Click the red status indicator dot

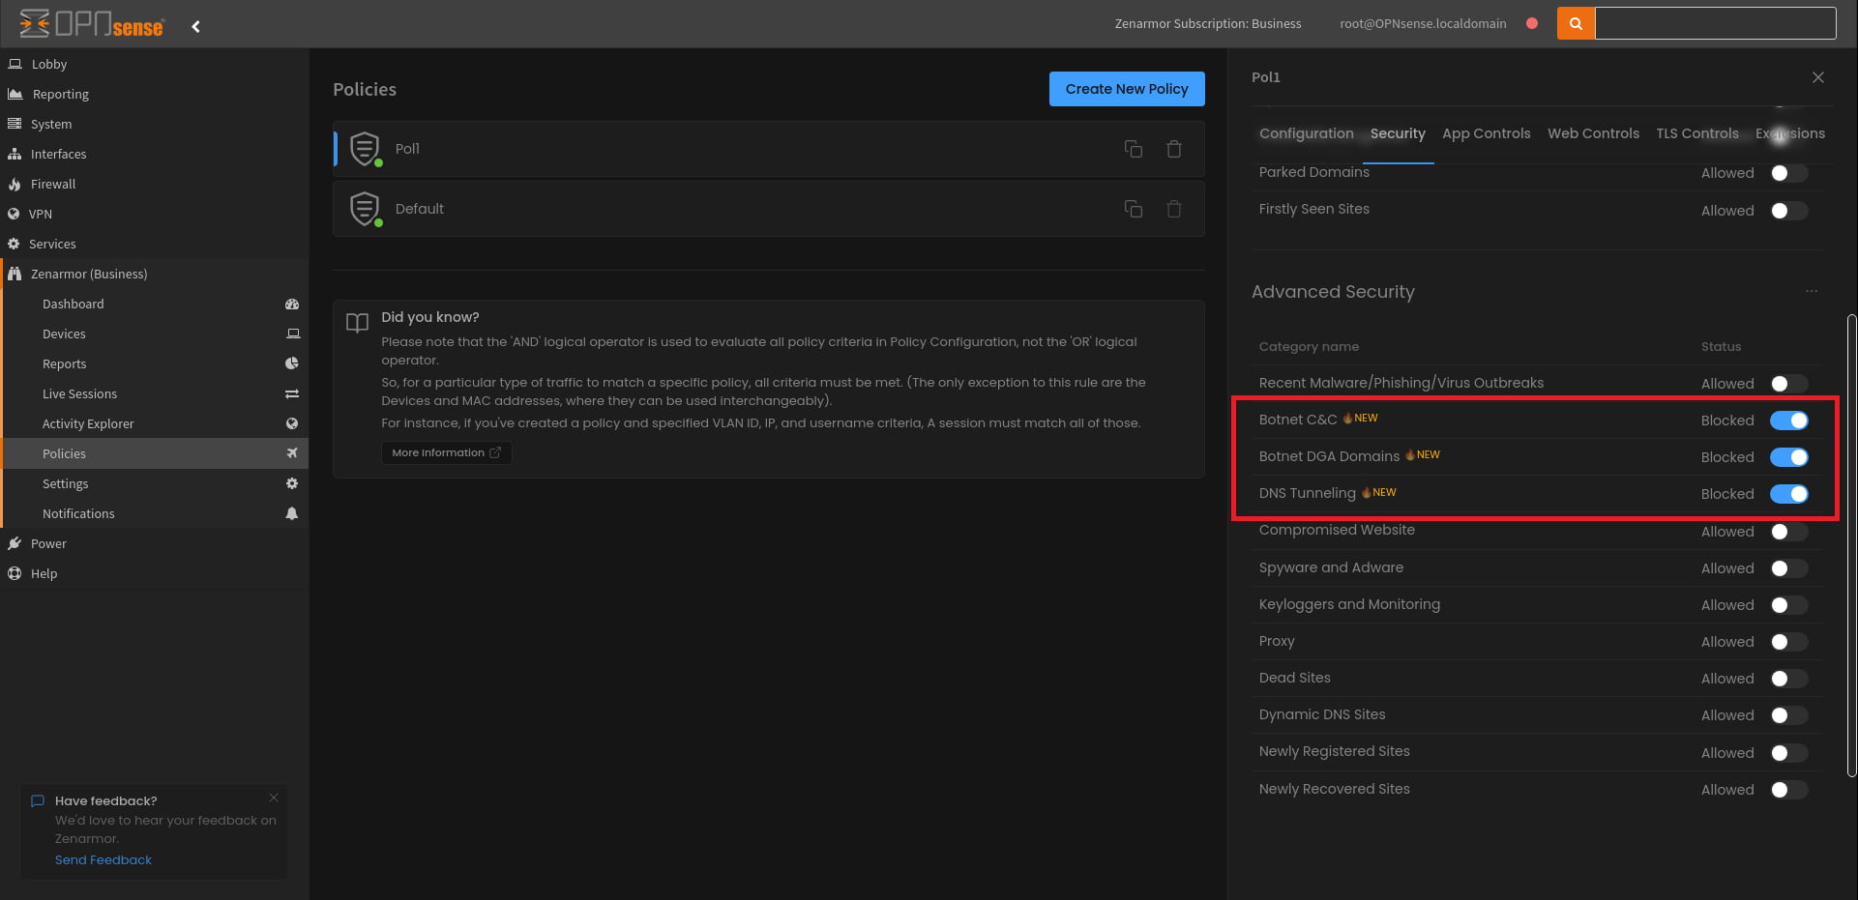(1532, 23)
